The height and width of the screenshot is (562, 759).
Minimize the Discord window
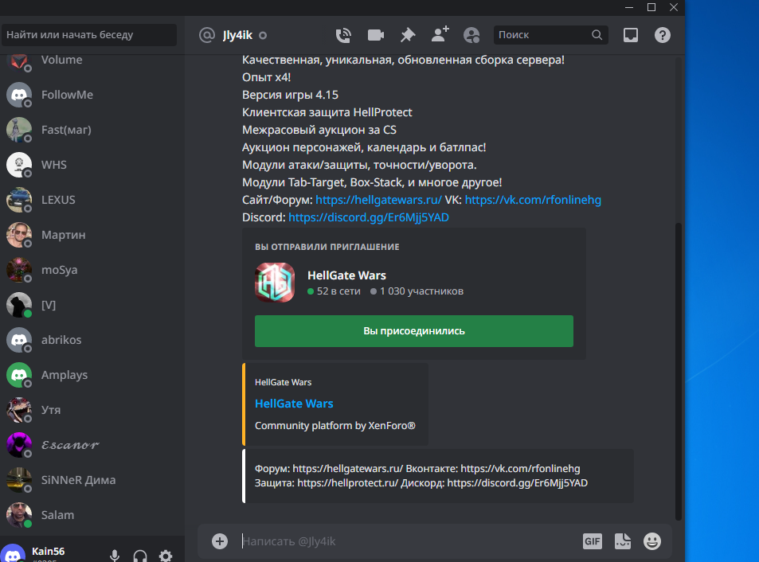point(629,7)
